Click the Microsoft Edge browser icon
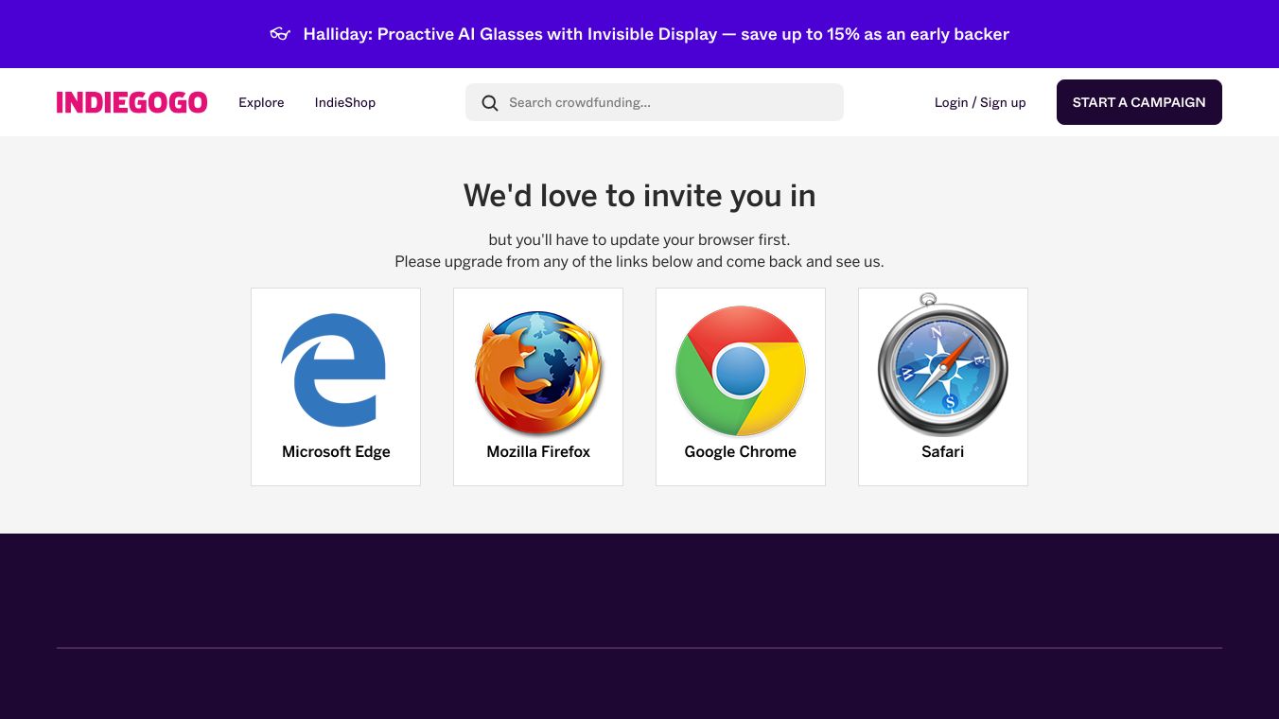The image size is (1279, 719). coord(334,370)
